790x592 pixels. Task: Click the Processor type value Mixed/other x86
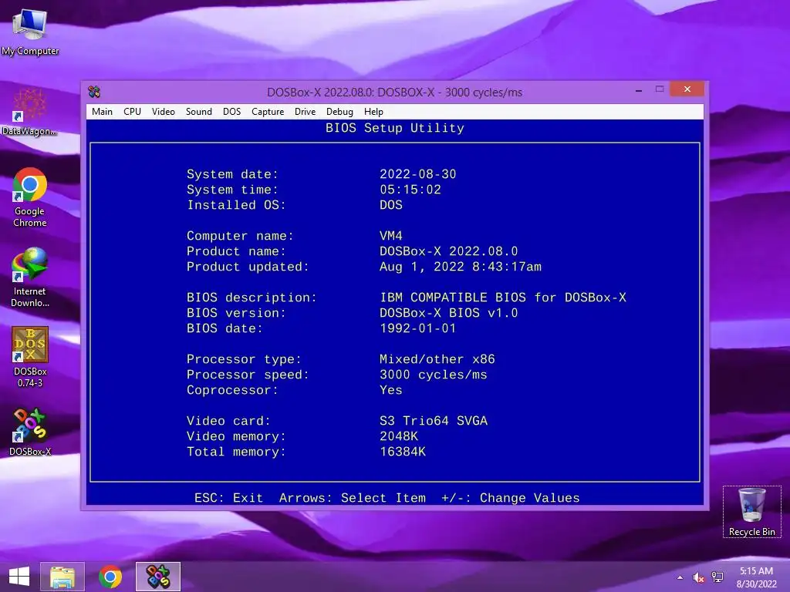coord(437,359)
